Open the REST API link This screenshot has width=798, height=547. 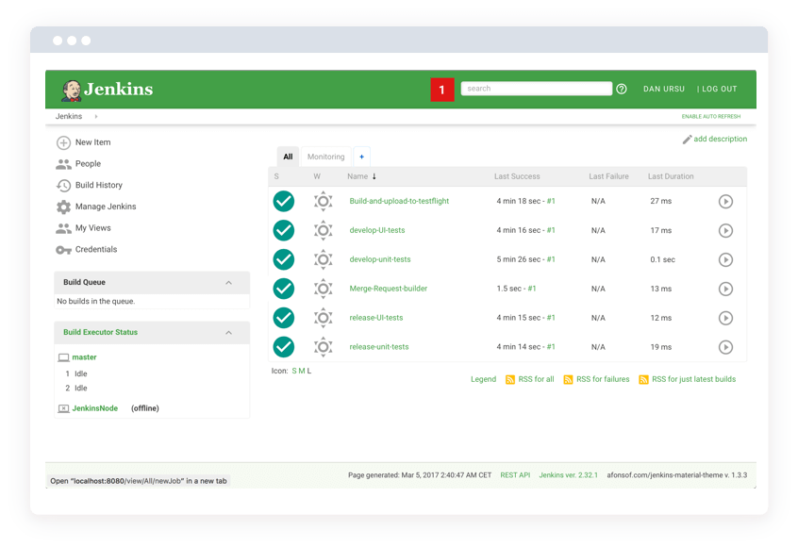[x=515, y=475]
